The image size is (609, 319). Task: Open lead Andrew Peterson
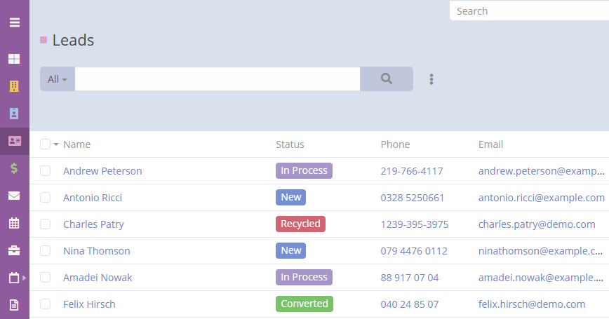(x=102, y=171)
